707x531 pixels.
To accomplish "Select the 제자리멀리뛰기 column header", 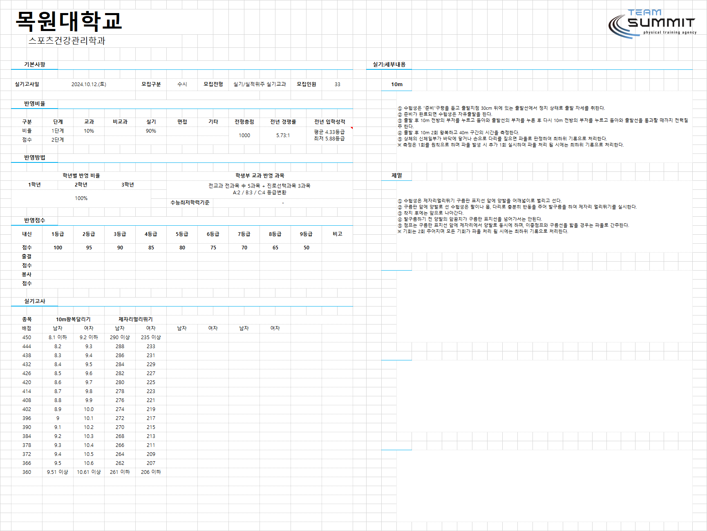I will tap(135, 320).
